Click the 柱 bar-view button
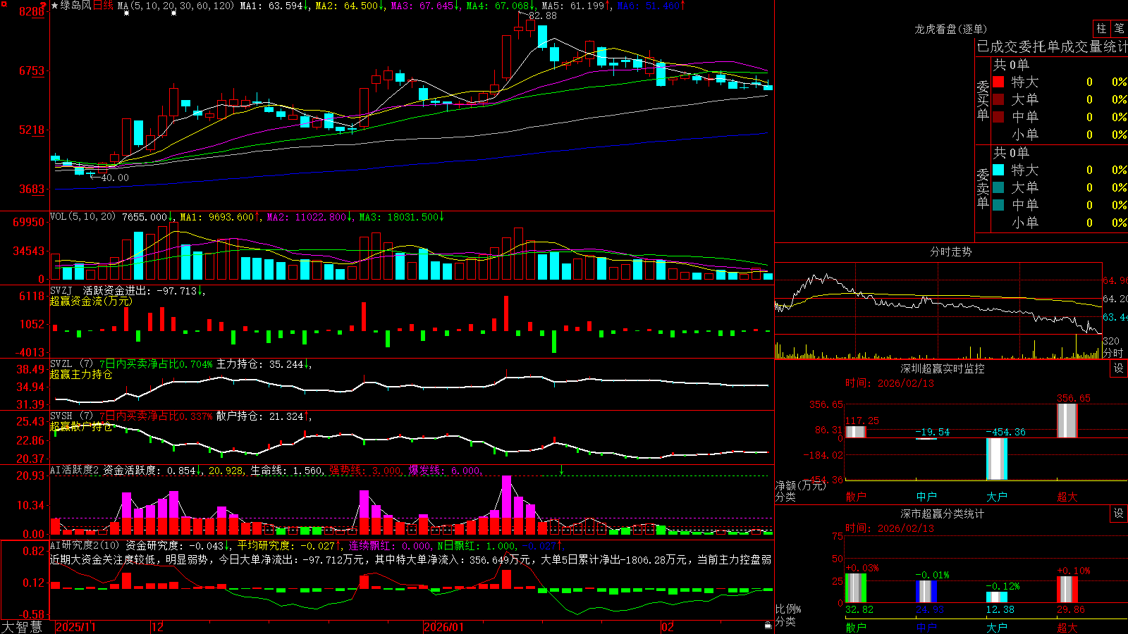The image size is (1128, 634). (x=1101, y=29)
